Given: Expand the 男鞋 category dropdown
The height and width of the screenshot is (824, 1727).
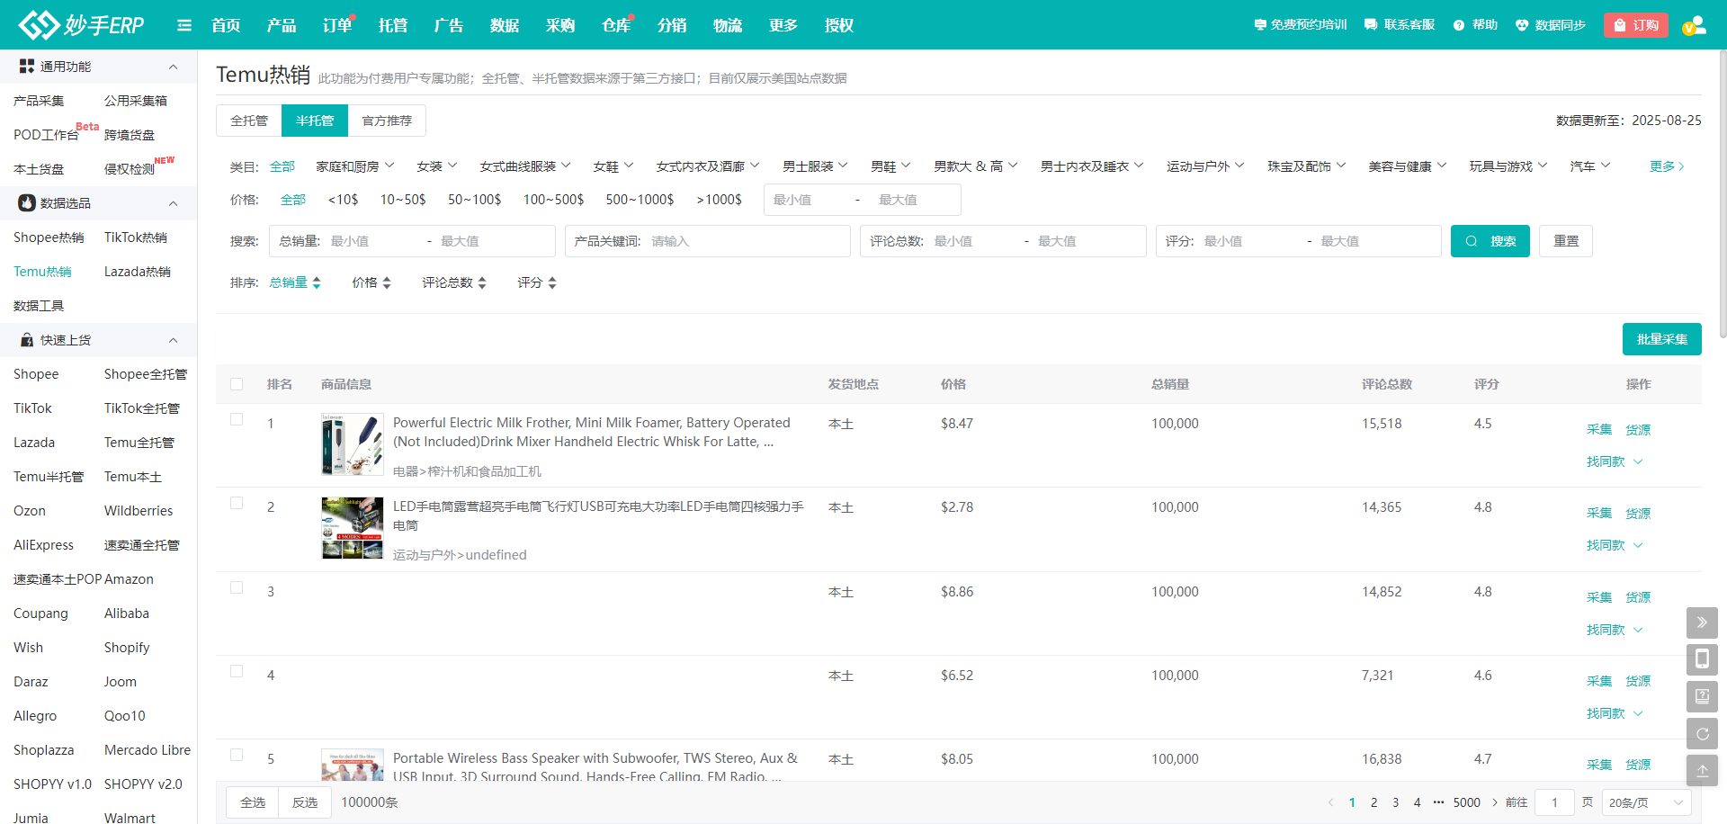Looking at the screenshot, I should tap(891, 166).
